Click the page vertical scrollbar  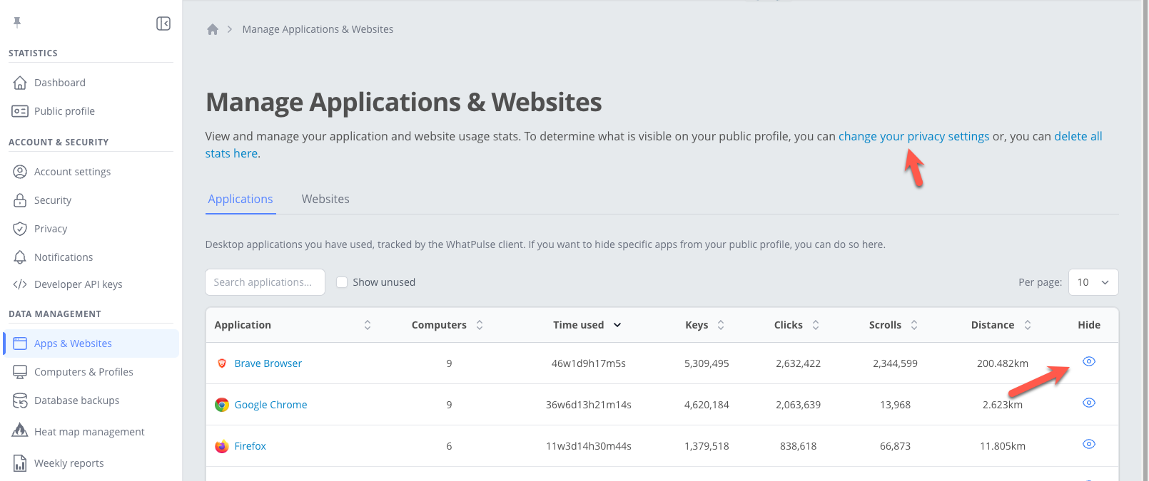coord(1145,240)
